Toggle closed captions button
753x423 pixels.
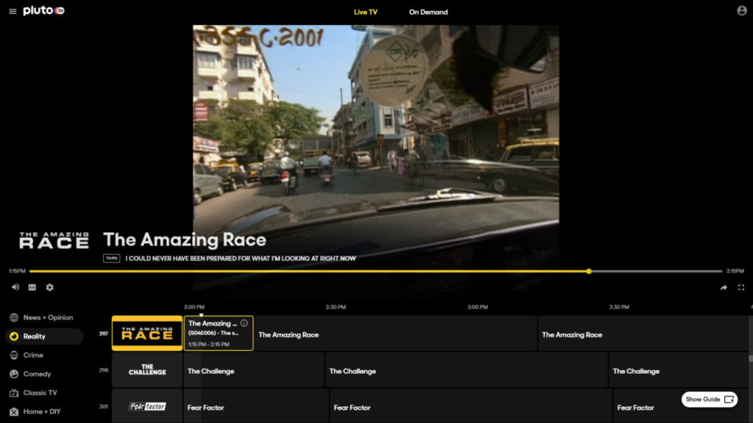pos(32,287)
